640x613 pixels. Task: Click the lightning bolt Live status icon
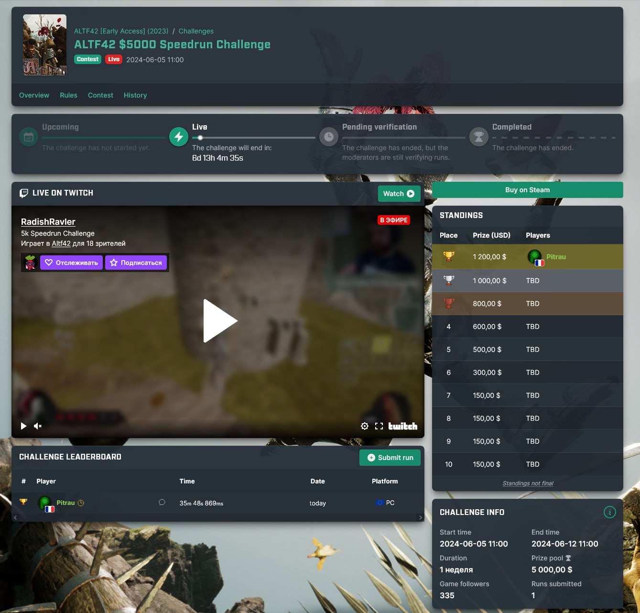[x=179, y=137]
